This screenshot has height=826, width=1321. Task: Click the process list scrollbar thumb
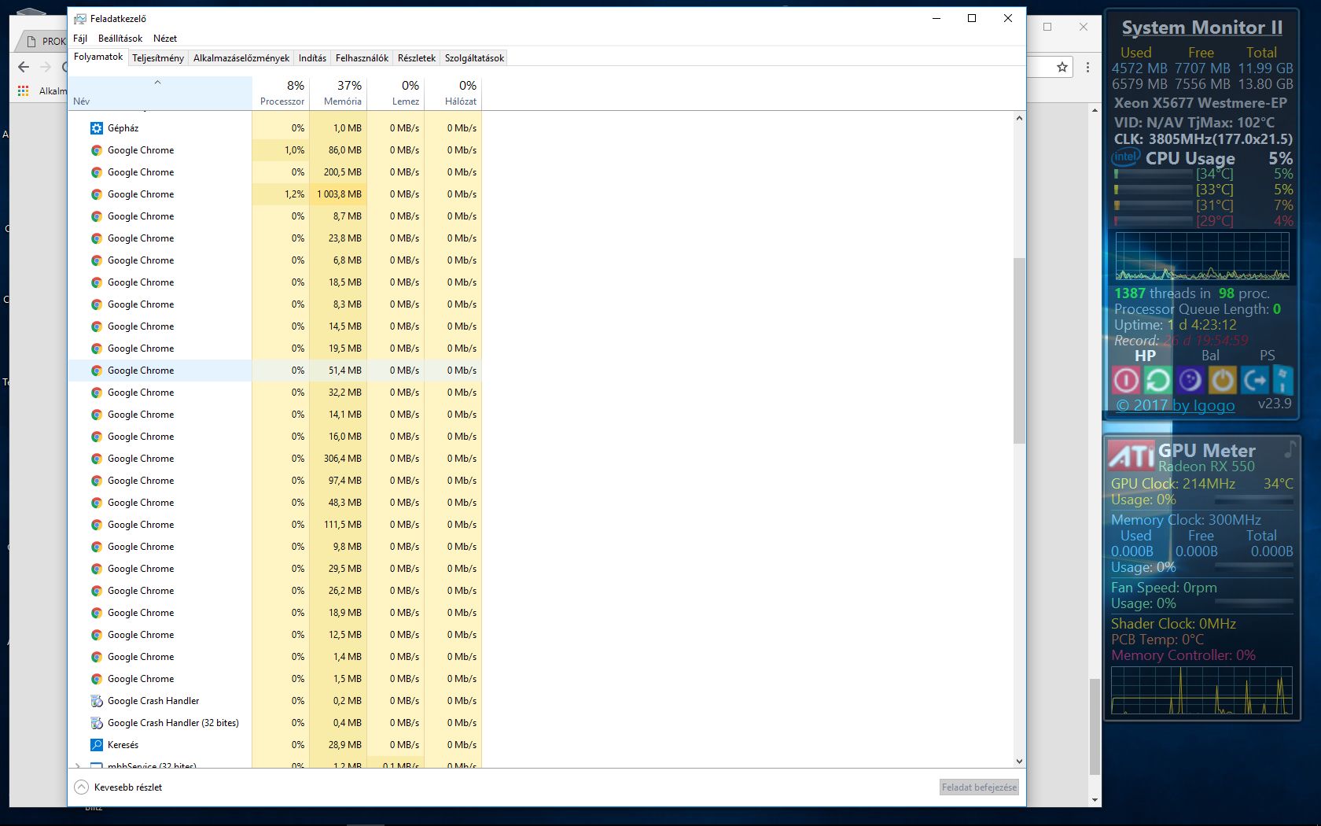1019,351
